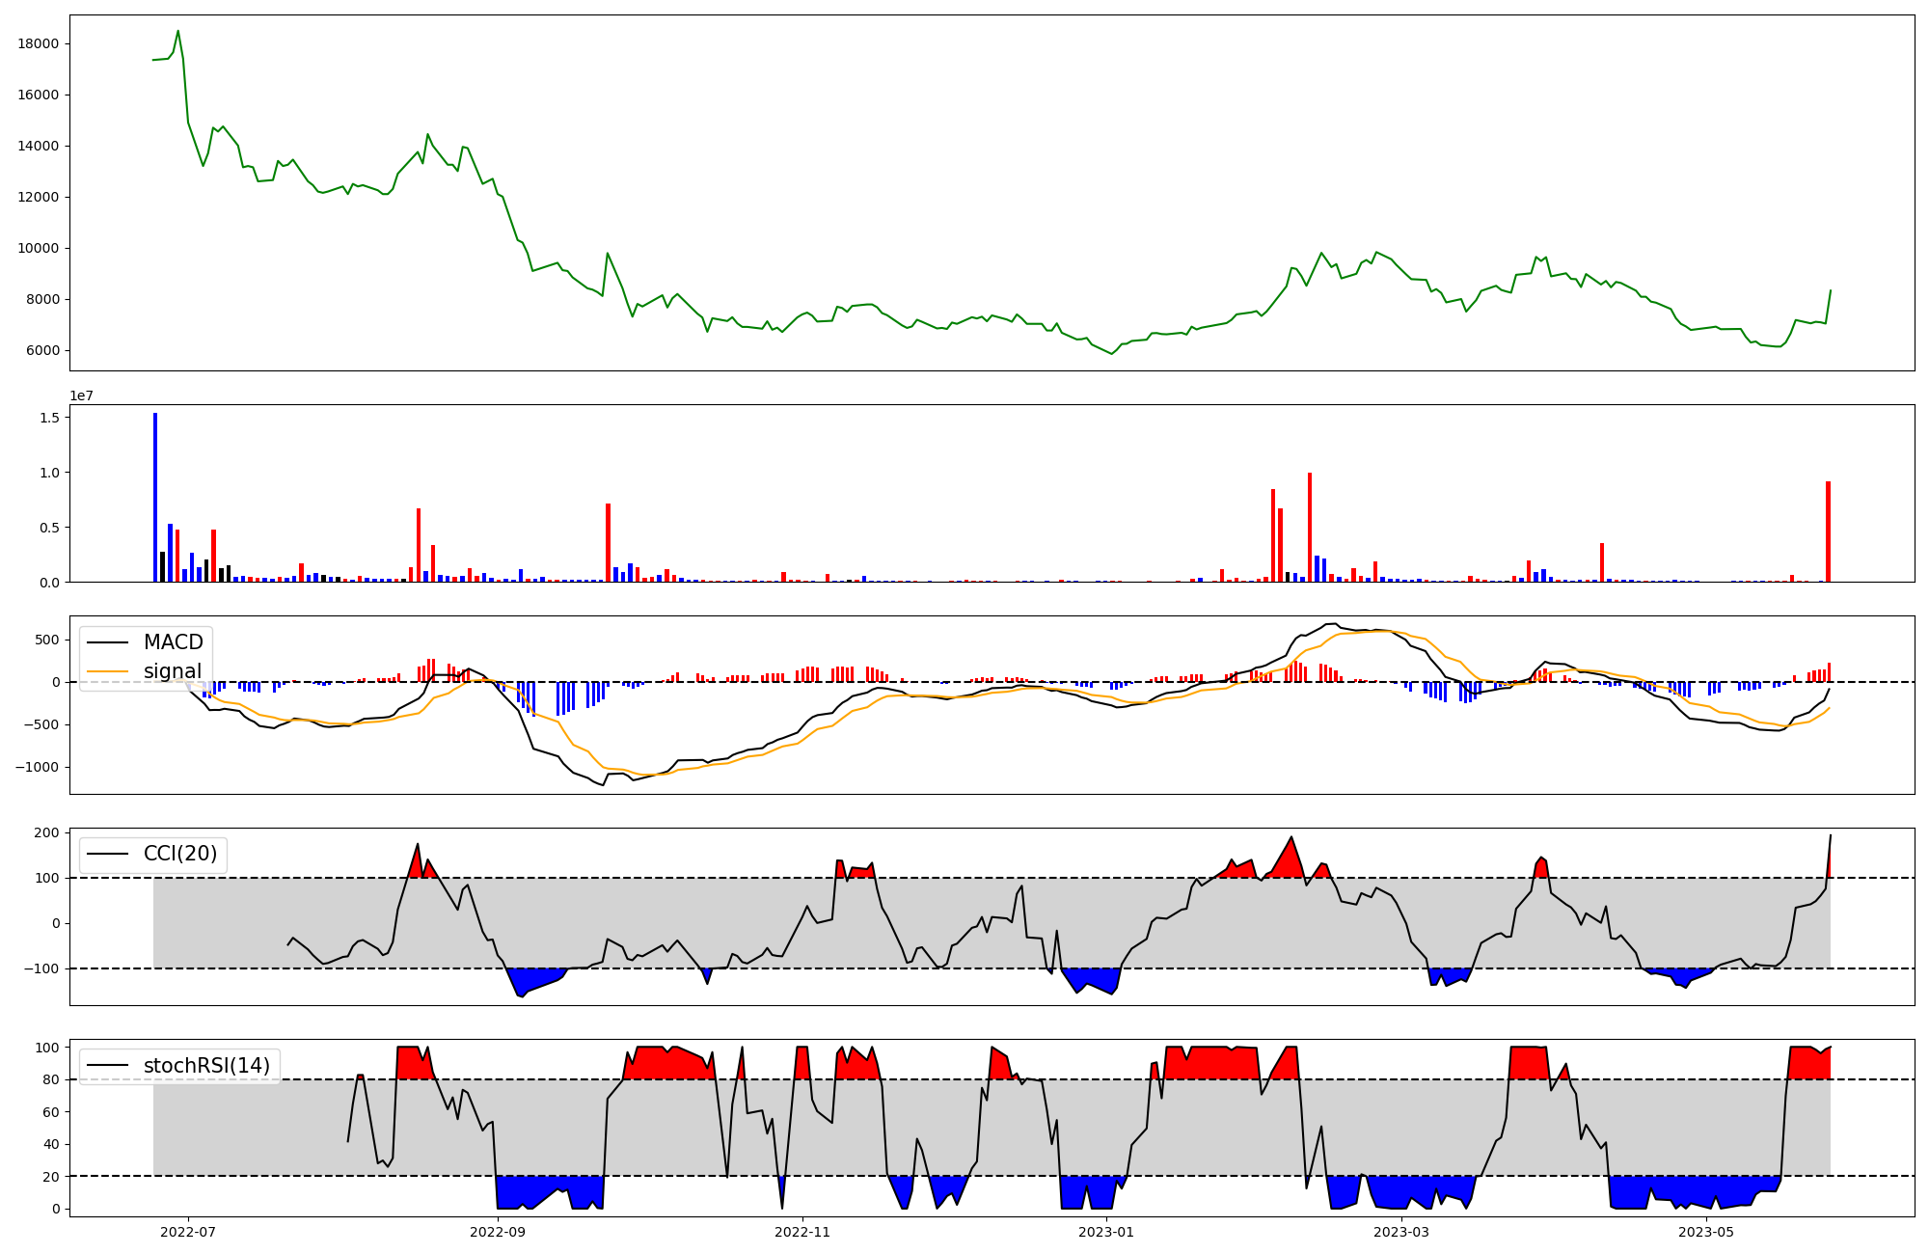Click the tallest blue volume bar
This screenshot has height=1254, width=1929.
point(155,497)
